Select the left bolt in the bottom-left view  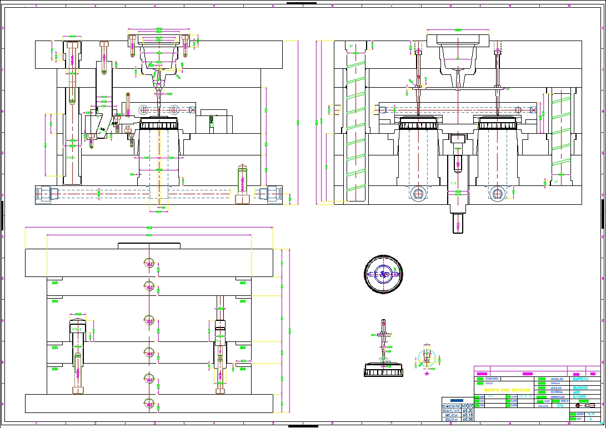[x=78, y=355]
